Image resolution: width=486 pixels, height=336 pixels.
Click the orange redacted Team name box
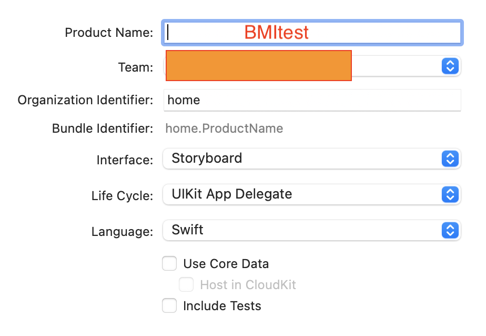click(258, 65)
